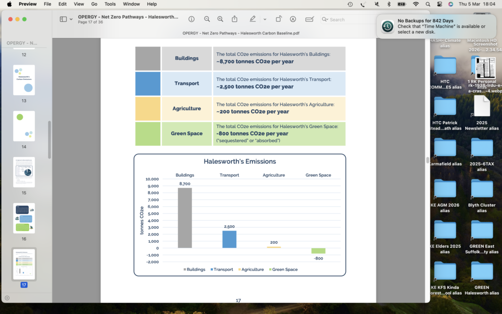Screen dimensions: 502x314
Task: Open the Tools menu
Action: point(110,4)
